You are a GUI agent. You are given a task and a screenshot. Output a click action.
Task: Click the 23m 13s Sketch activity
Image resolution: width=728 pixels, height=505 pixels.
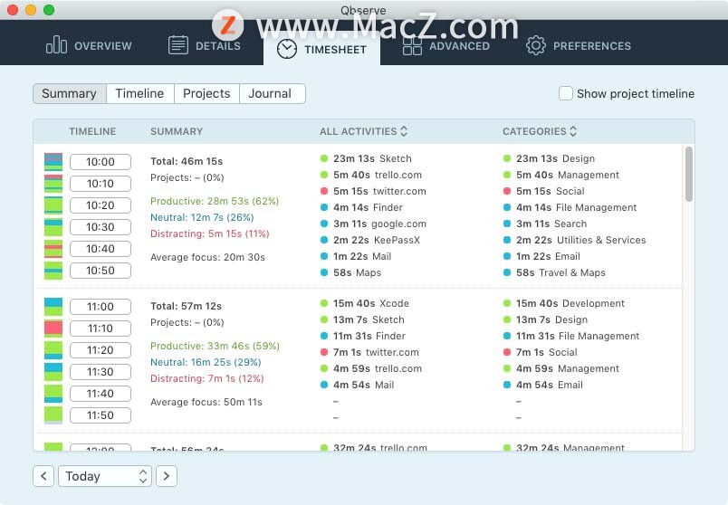pos(366,158)
